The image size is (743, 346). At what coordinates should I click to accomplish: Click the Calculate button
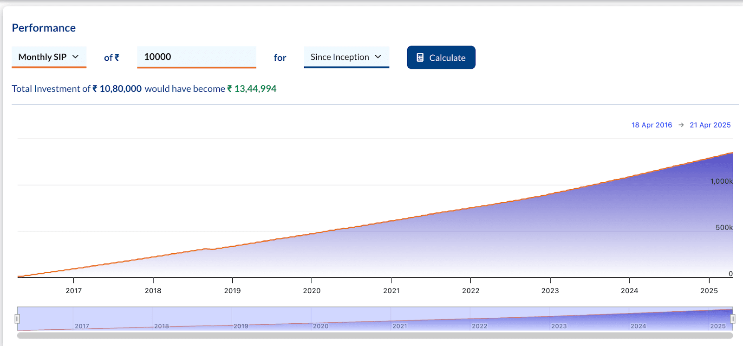coord(441,58)
